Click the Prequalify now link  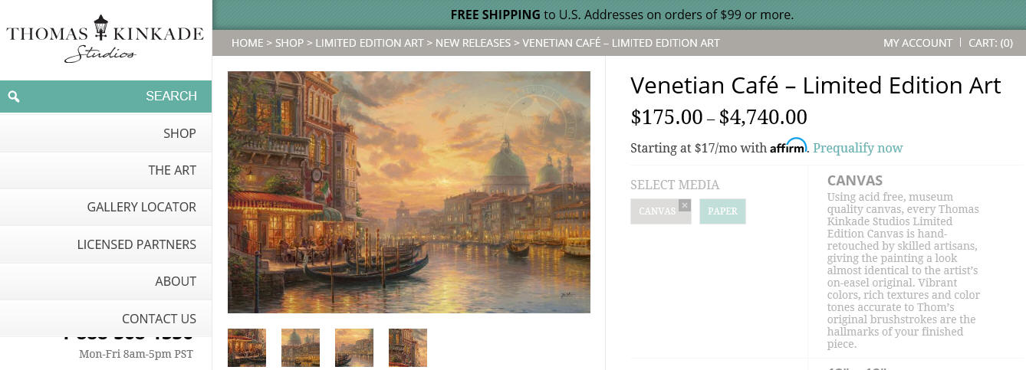[x=858, y=148]
